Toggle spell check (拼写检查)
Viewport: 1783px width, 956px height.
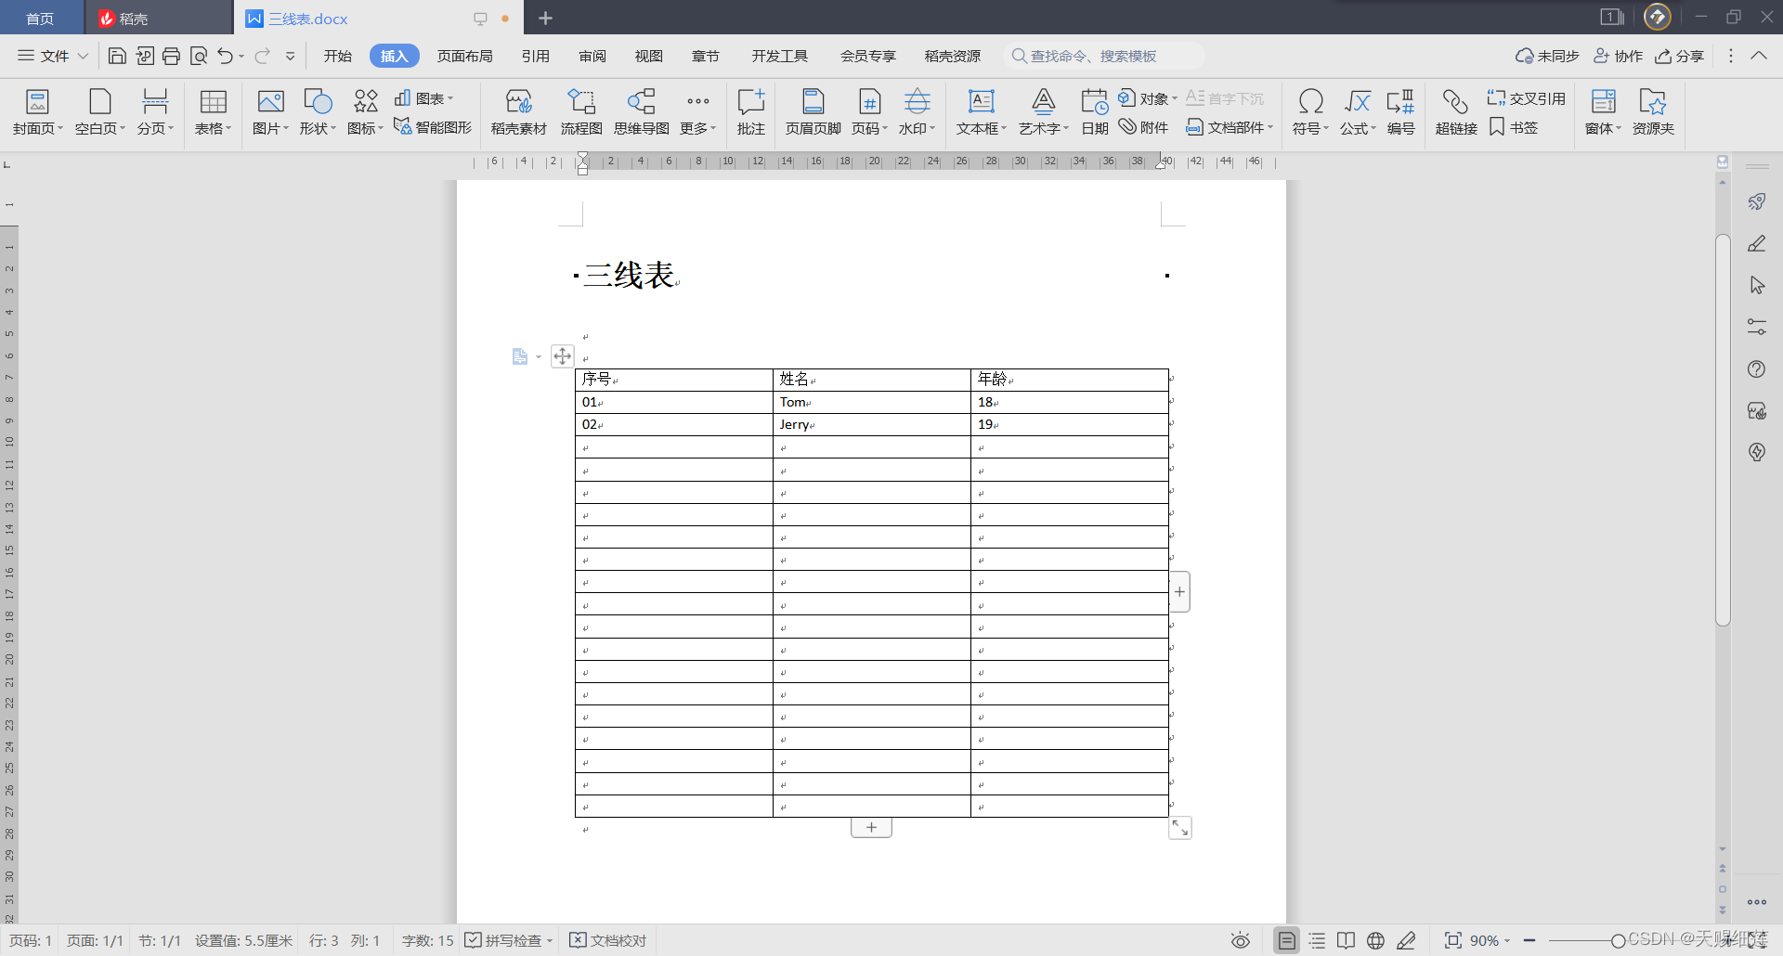502,940
